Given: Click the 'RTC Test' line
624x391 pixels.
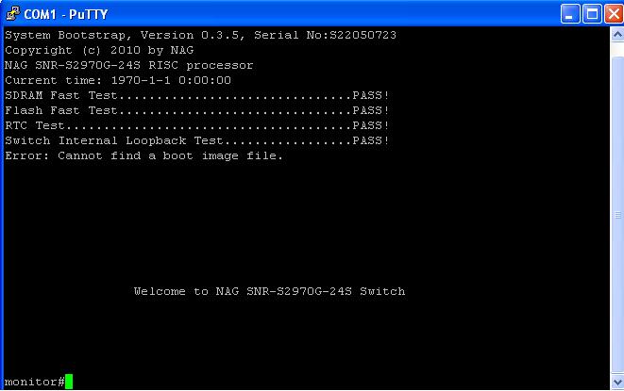Looking at the screenshot, I should pyautogui.click(x=196, y=125).
